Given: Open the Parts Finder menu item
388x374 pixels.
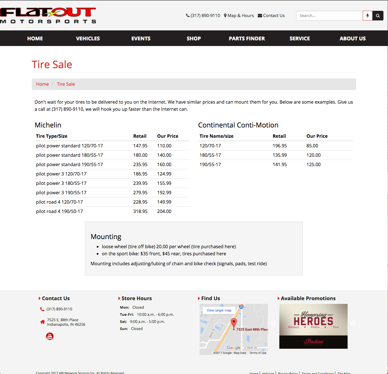Looking at the screenshot, I should click(x=247, y=38).
